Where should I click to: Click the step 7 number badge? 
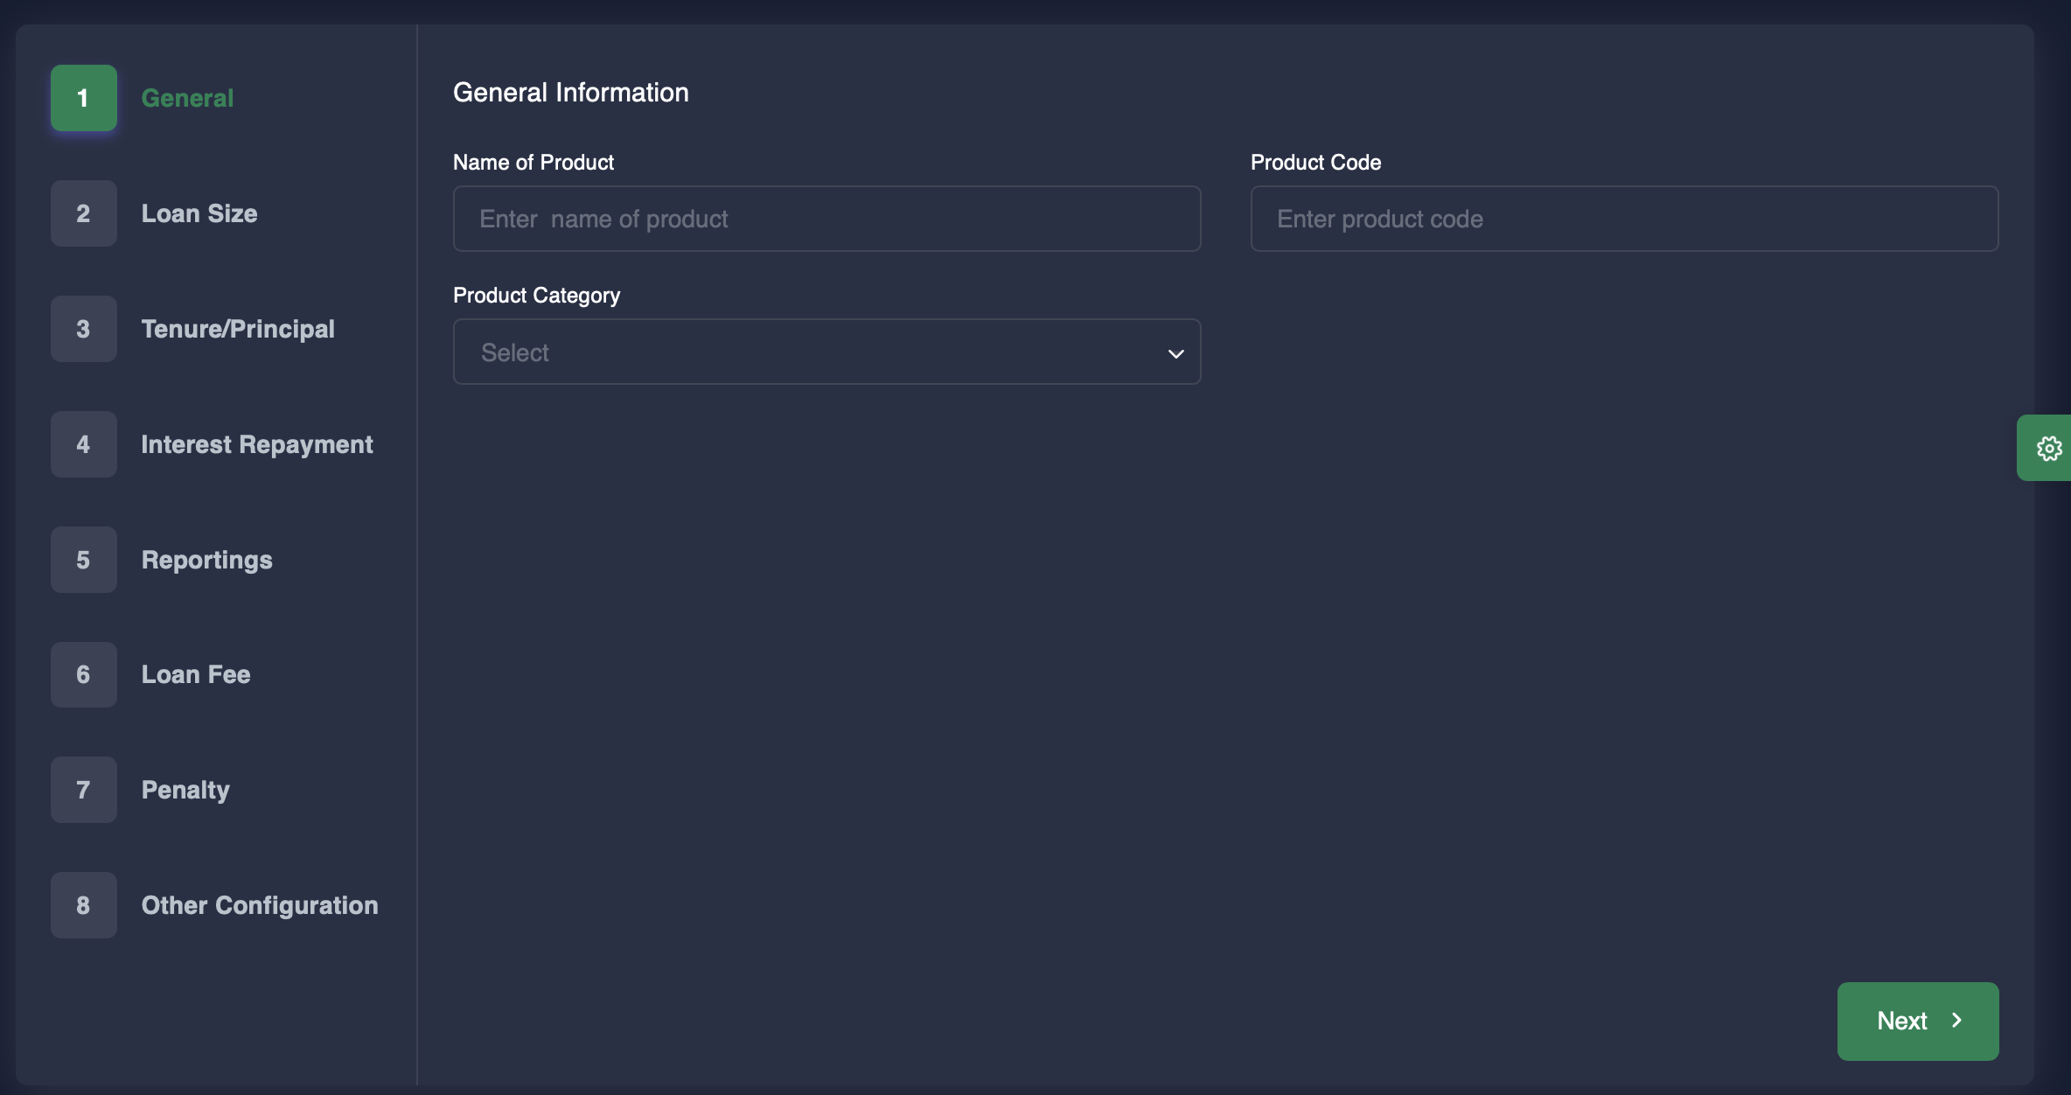click(x=83, y=790)
